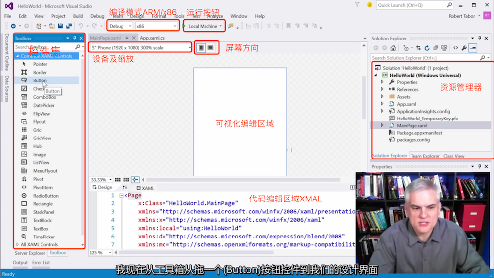Collapse the Common XAML Controls group

tap(18, 56)
